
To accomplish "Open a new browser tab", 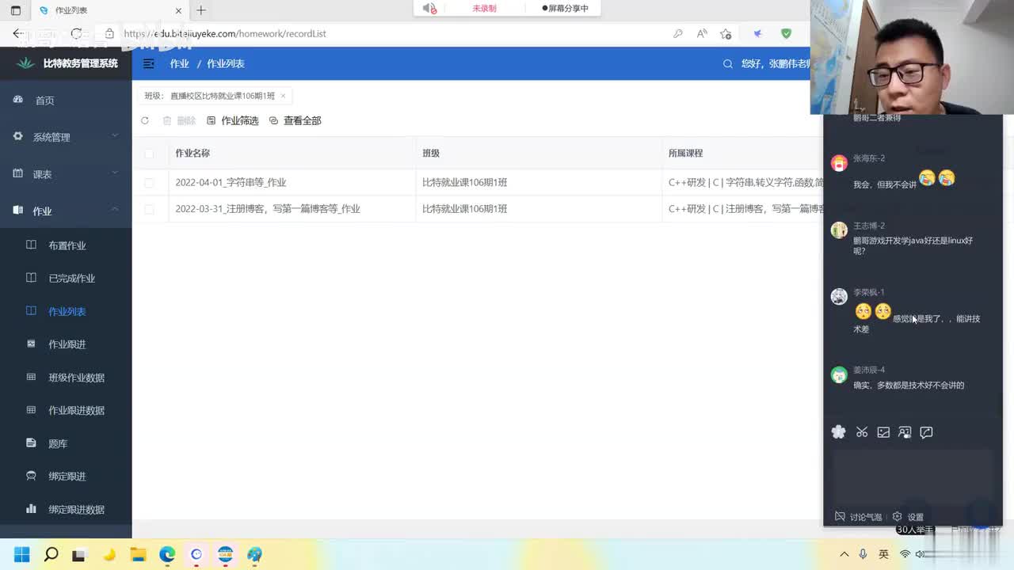I will tap(201, 10).
